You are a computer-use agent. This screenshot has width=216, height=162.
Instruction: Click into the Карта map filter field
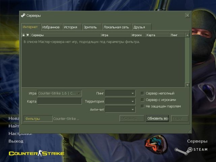[x=59, y=101]
